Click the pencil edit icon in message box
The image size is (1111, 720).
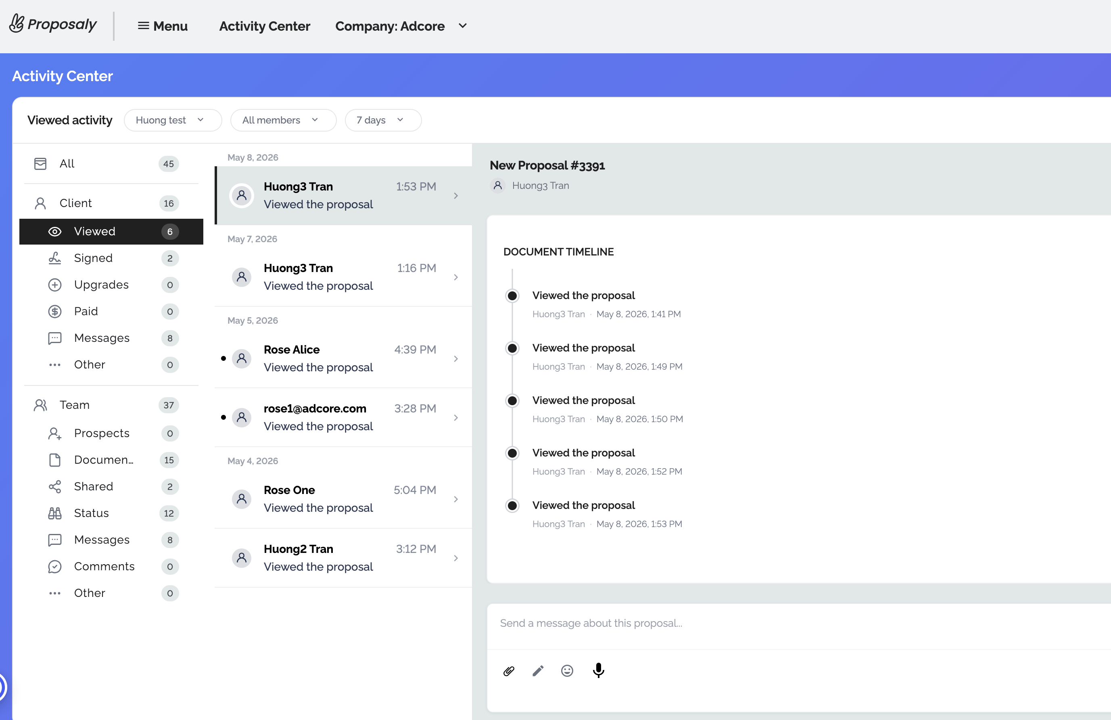tap(538, 671)
